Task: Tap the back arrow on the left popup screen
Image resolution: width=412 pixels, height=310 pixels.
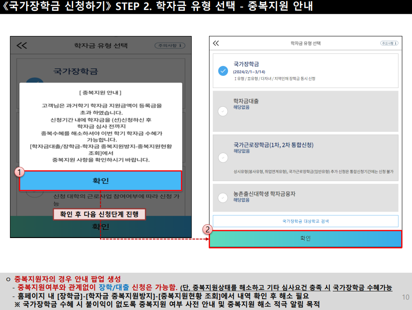Action: pos(21,45)
